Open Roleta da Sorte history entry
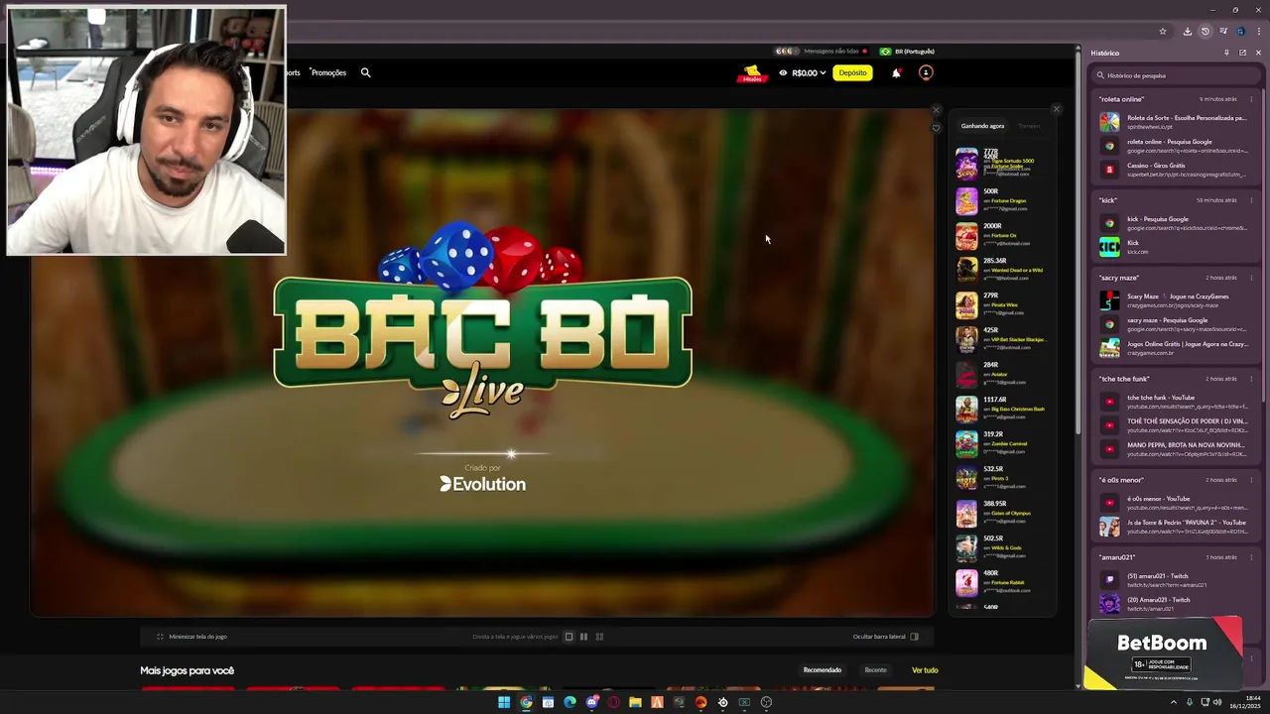 tap(1176, 122)
